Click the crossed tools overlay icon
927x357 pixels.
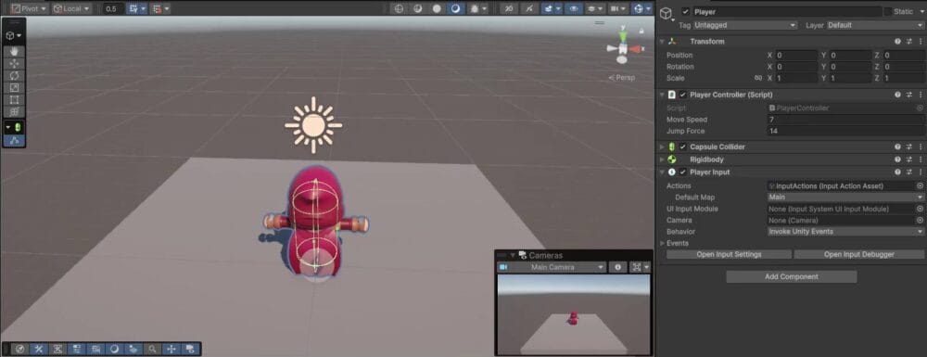38,349
